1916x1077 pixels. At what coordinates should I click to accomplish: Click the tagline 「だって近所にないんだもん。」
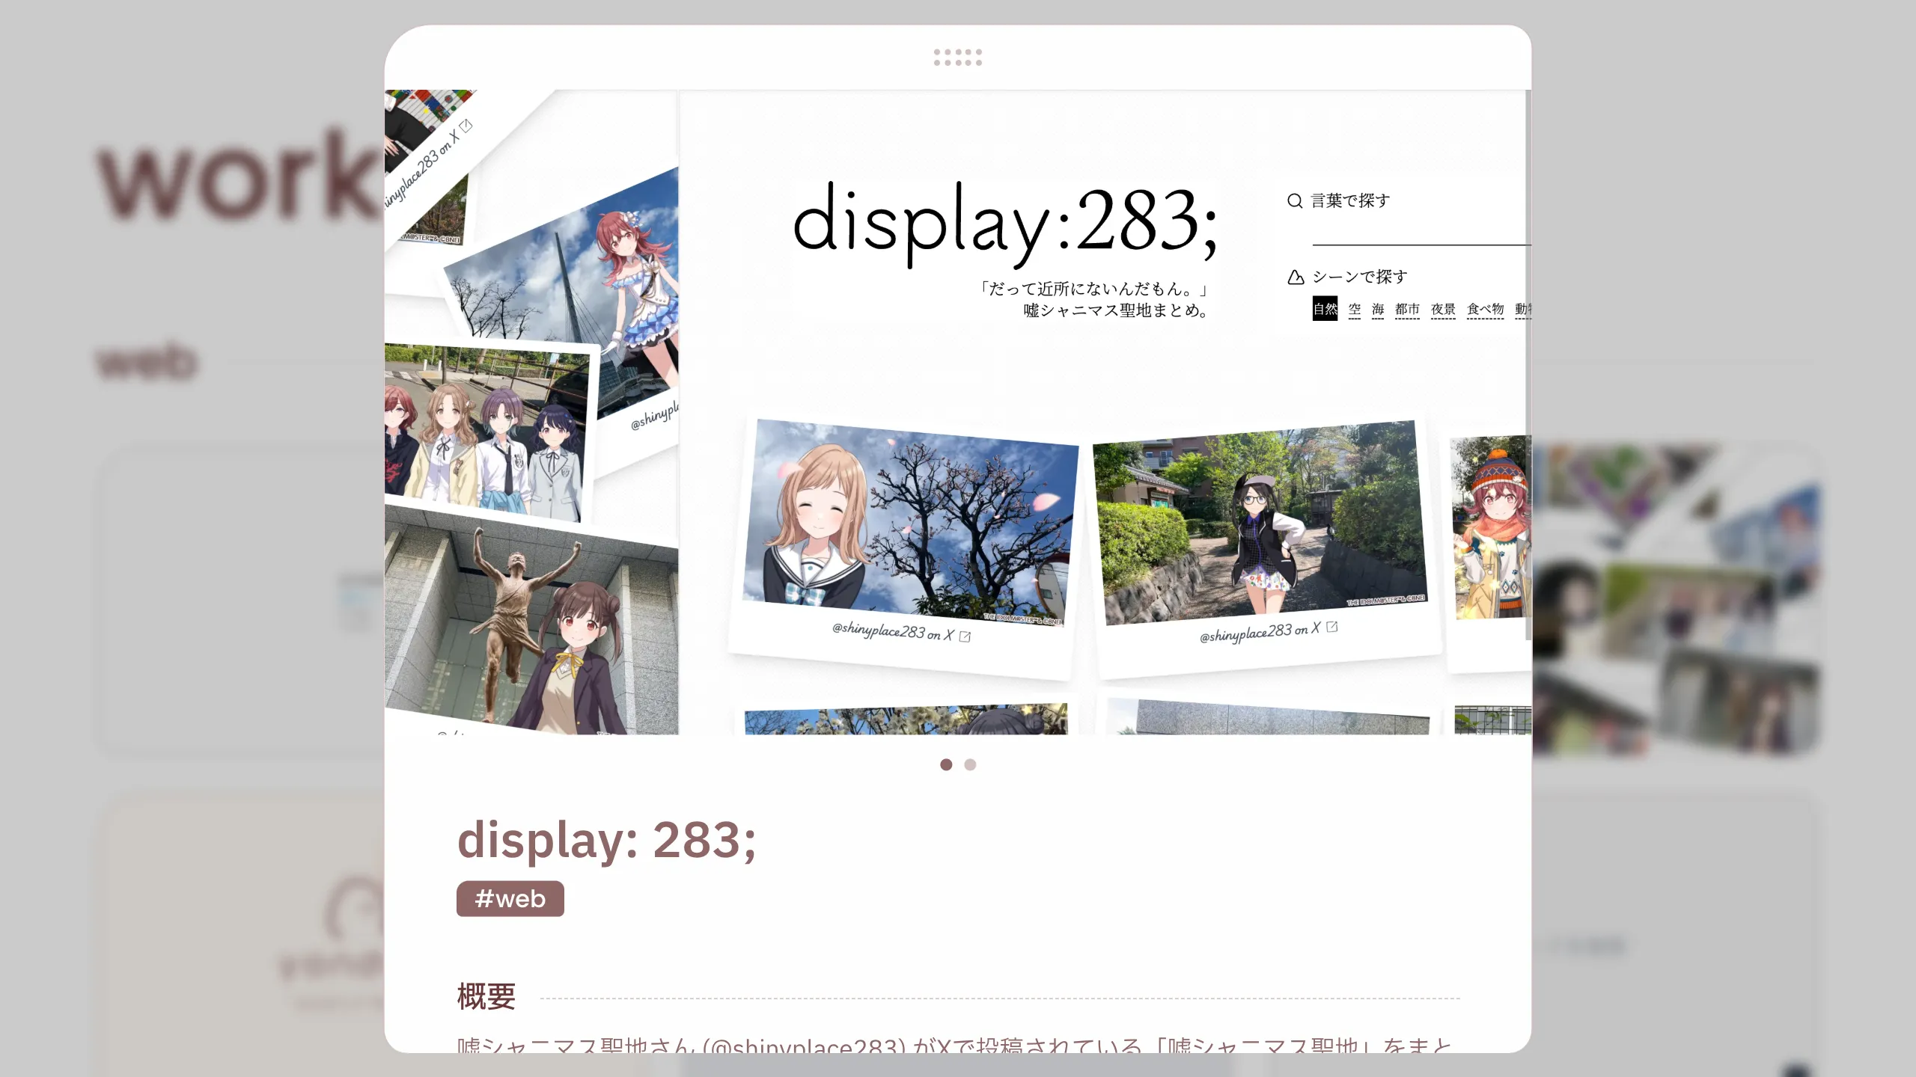(1095, 289)
